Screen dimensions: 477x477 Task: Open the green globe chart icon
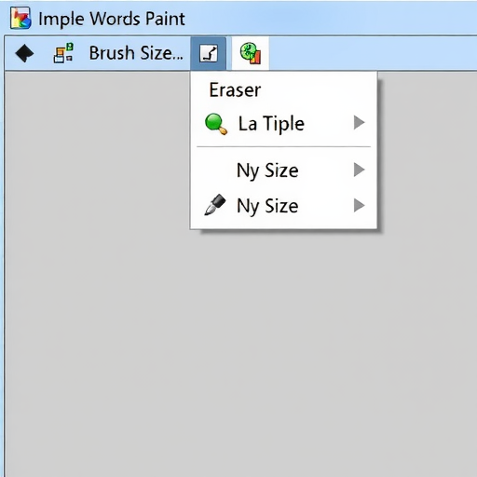[x=251, y=53]
